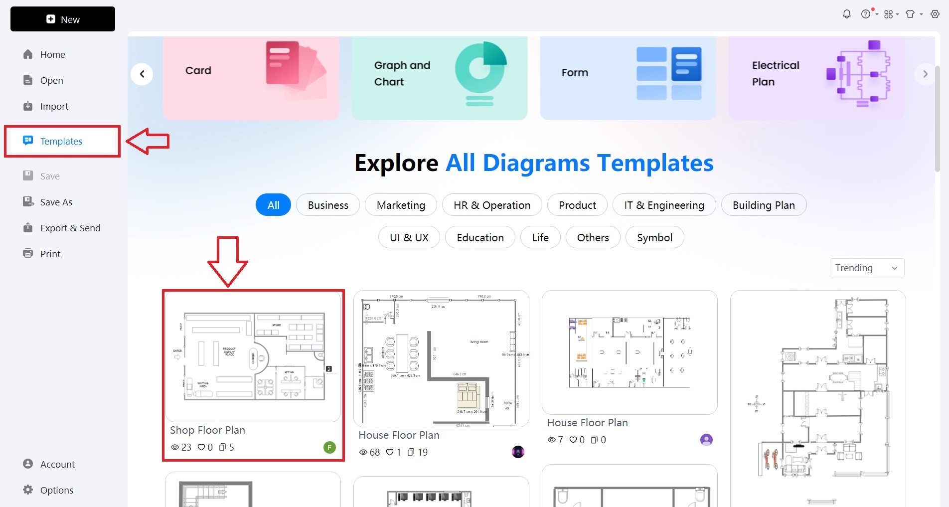Select the IT & Engineering filter
Image resolution: width=949 pixels, height=507 pixels.
tap(664, 205)
